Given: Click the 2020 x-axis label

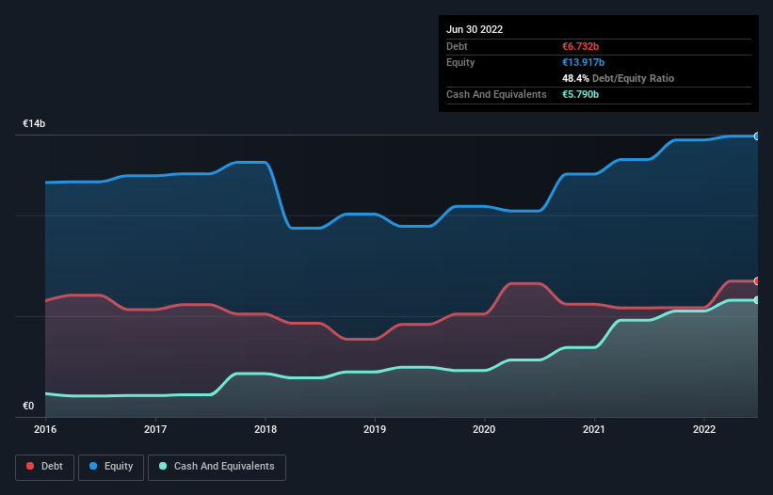Looking at the screenshot, I should pyautogui.click(x=484, y=429).
